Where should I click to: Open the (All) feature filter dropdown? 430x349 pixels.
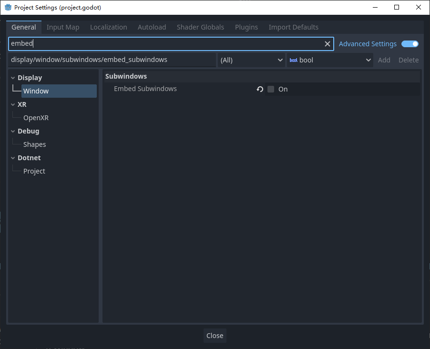[251, 60]
